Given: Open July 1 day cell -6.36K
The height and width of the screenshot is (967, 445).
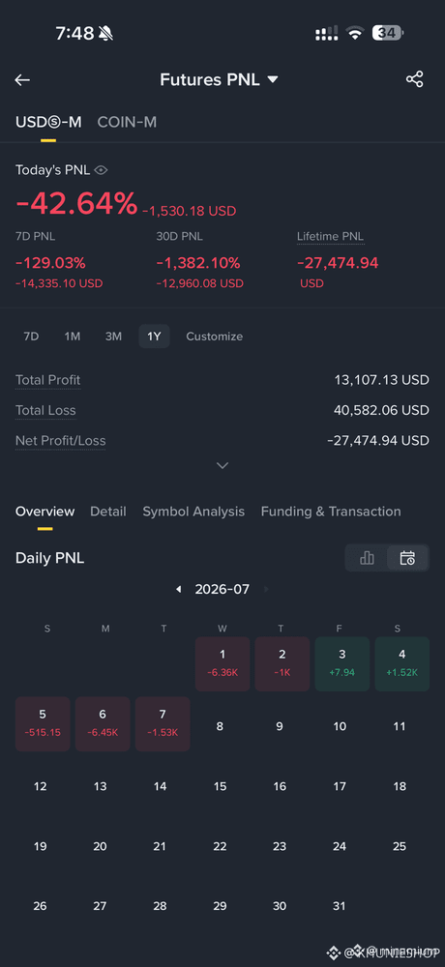Looking at the screenshot, I should (x=222, y=664).
